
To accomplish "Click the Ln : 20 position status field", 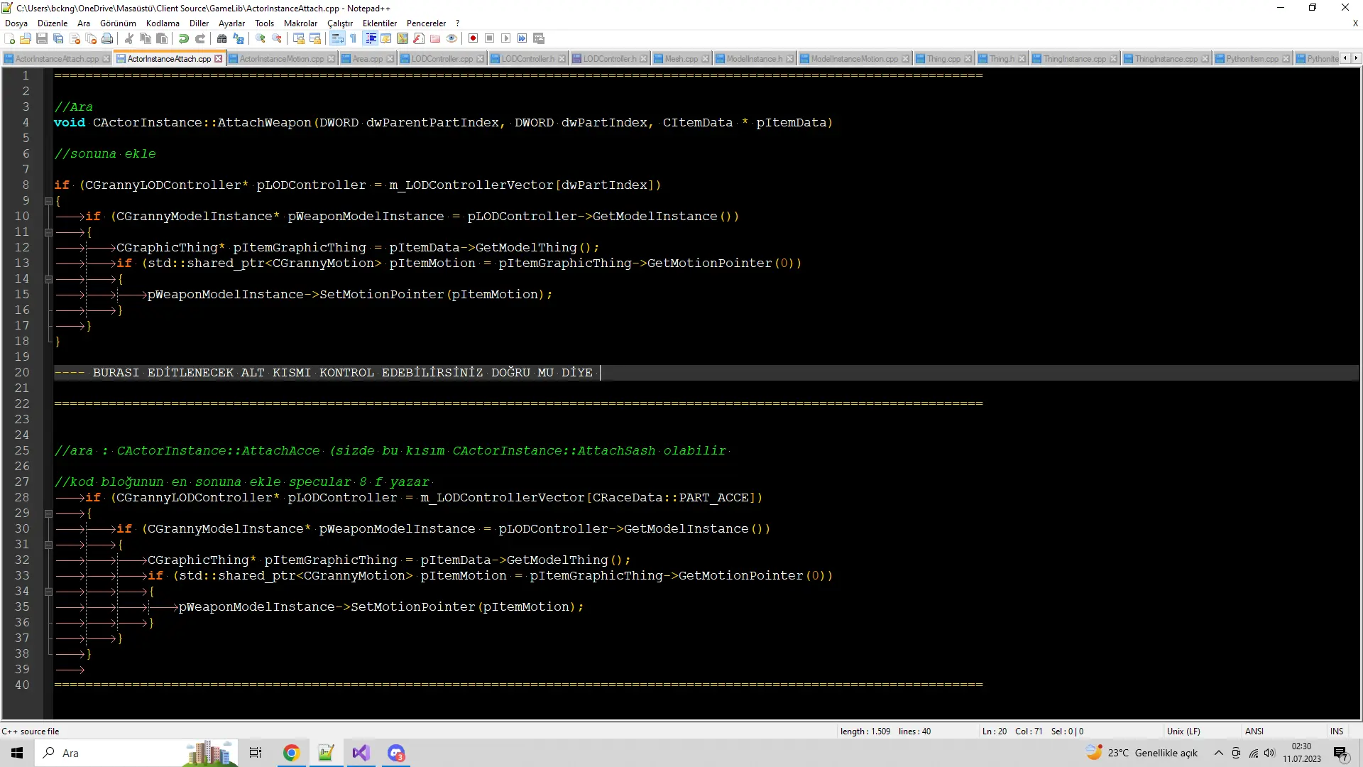I will tap(995, 731).
